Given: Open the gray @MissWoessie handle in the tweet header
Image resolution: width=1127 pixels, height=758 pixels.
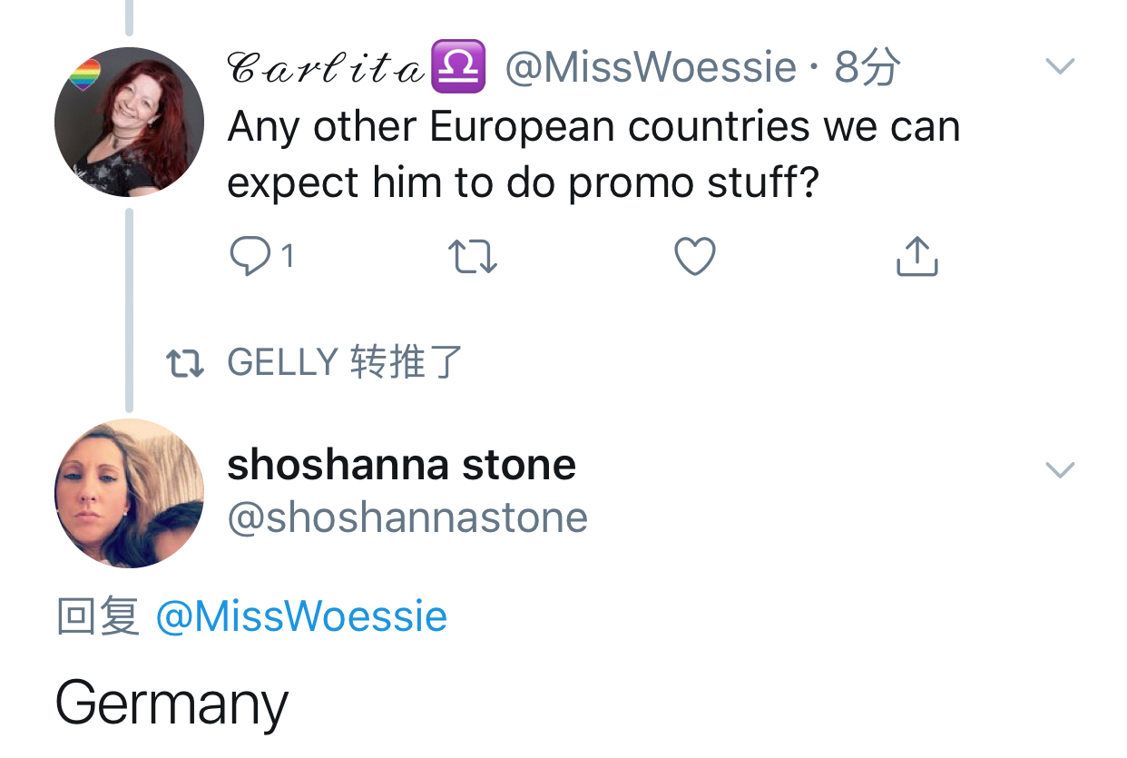Looking at the screenshot, I should tap(650, 68).
